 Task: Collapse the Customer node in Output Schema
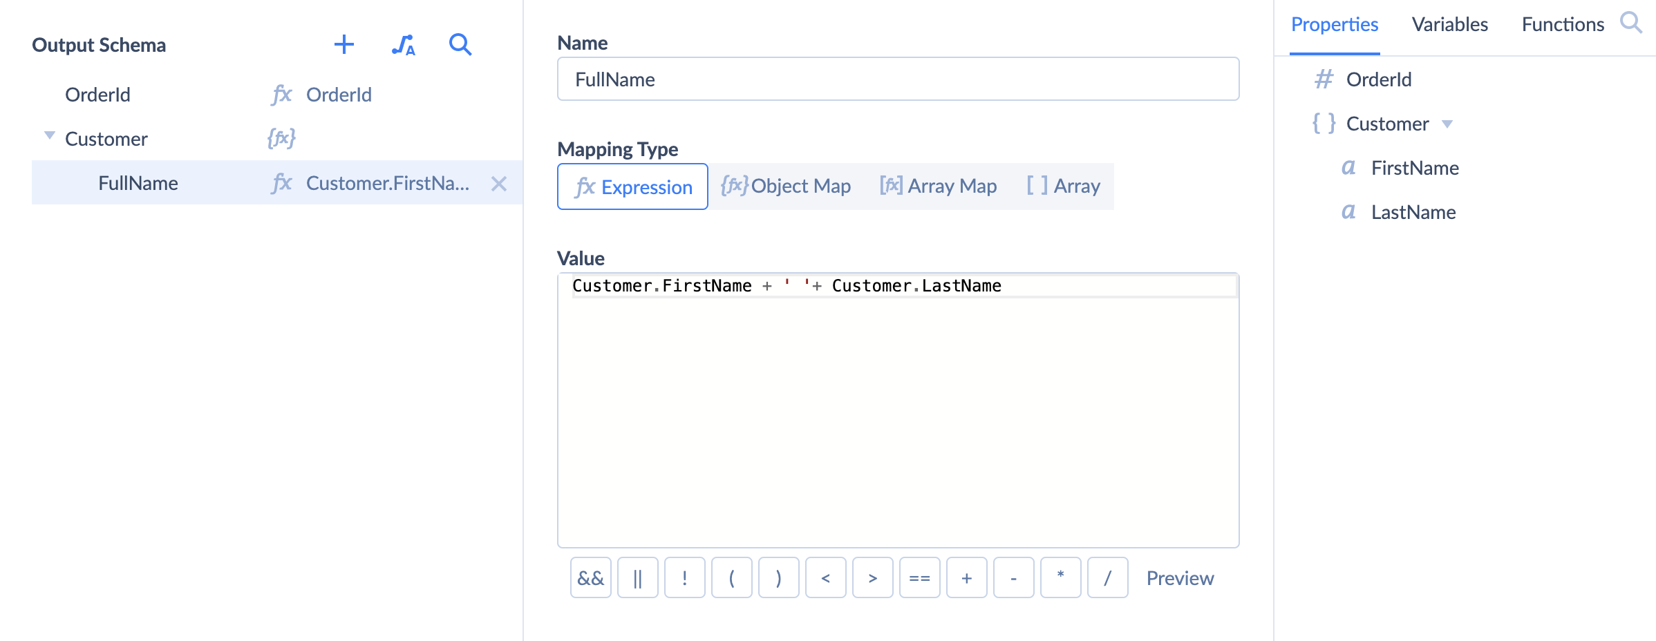(50, 135)
